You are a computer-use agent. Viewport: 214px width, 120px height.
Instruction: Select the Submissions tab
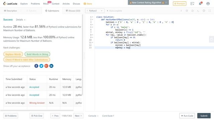52,11
